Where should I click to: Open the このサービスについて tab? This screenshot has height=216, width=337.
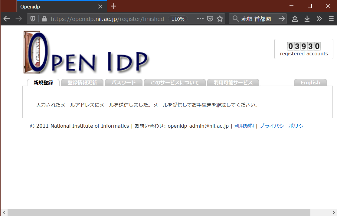coord(175,83)
